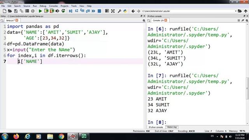Re-run last script icon
This screenshot has height=140, width=249.
coord(63,11)
